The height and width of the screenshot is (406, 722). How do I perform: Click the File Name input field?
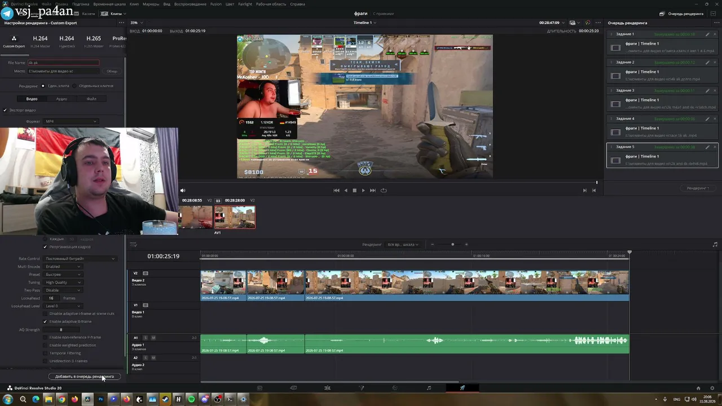click(x=63, y=63)
